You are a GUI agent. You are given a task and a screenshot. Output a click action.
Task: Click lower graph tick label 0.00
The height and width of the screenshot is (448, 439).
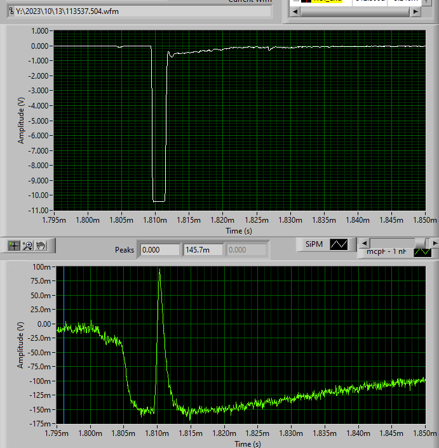[x=44, y=324]
